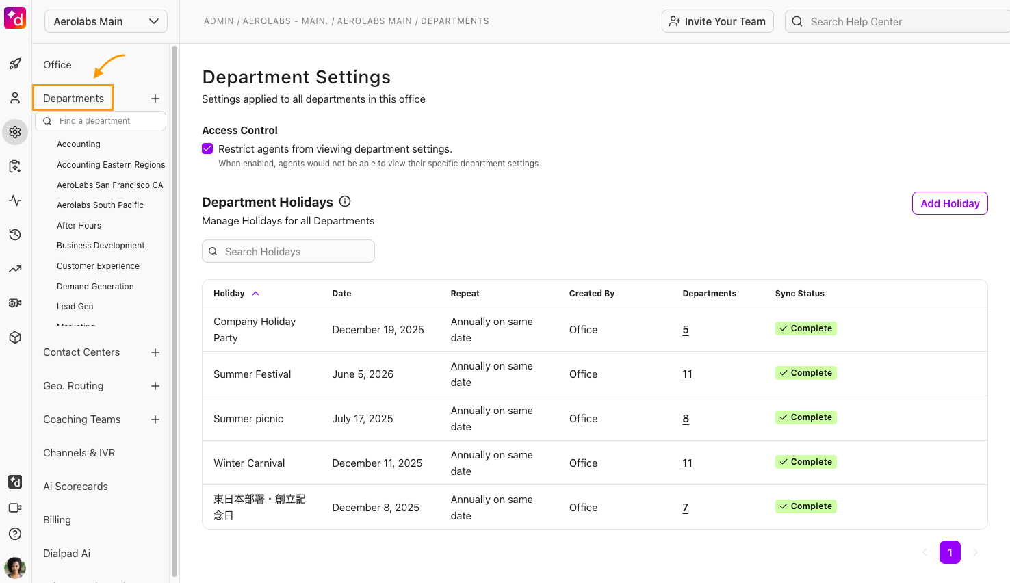Click the ADMIN breadcrumb link

tap(219, 21)
